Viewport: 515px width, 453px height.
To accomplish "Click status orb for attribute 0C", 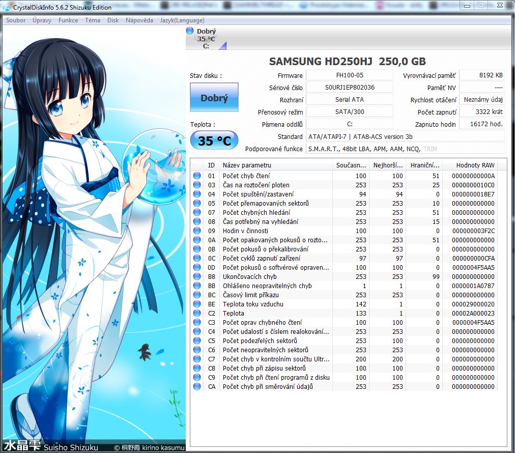I will click(x=197, y=259).
